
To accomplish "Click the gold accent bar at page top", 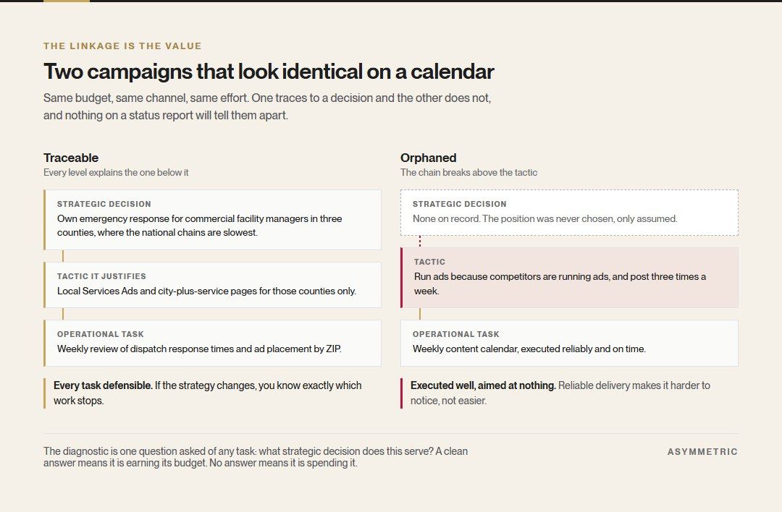I will tap(67, 1).
